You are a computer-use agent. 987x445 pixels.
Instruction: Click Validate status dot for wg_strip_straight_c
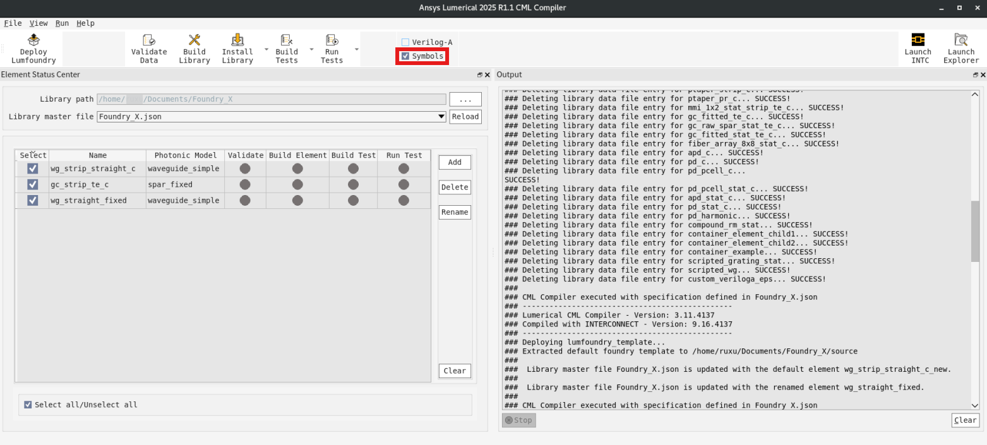click(x=245, y=169)
